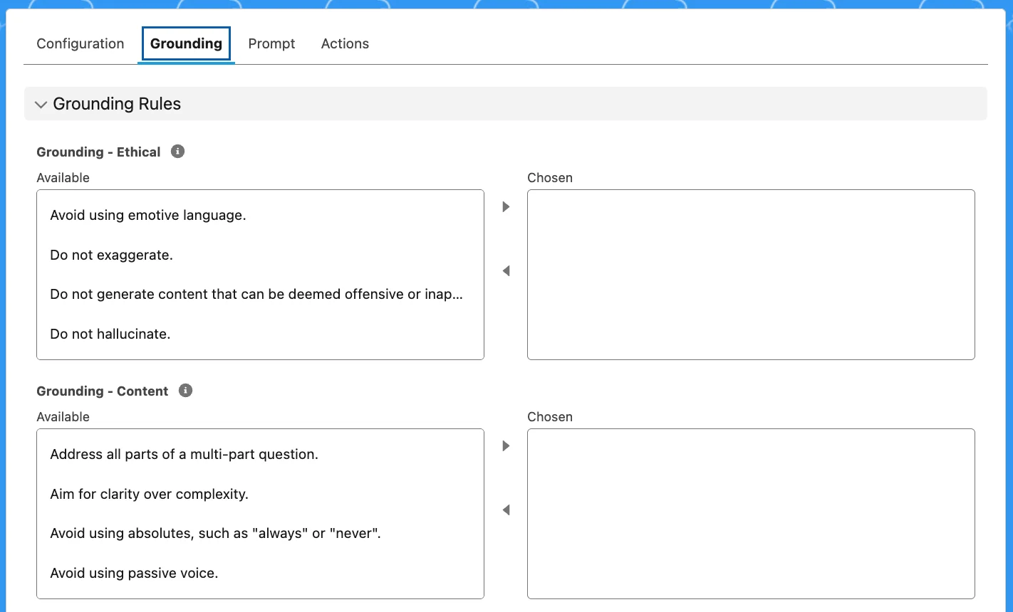Select the Grounding tab
Screen dimensions: 1013x612
tap(186, 43)
